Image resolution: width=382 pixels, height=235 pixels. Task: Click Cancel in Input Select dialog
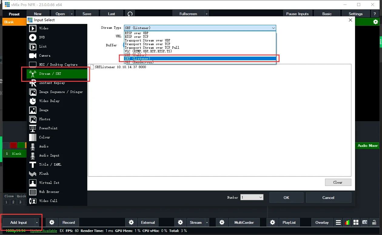tap(328, 197)
